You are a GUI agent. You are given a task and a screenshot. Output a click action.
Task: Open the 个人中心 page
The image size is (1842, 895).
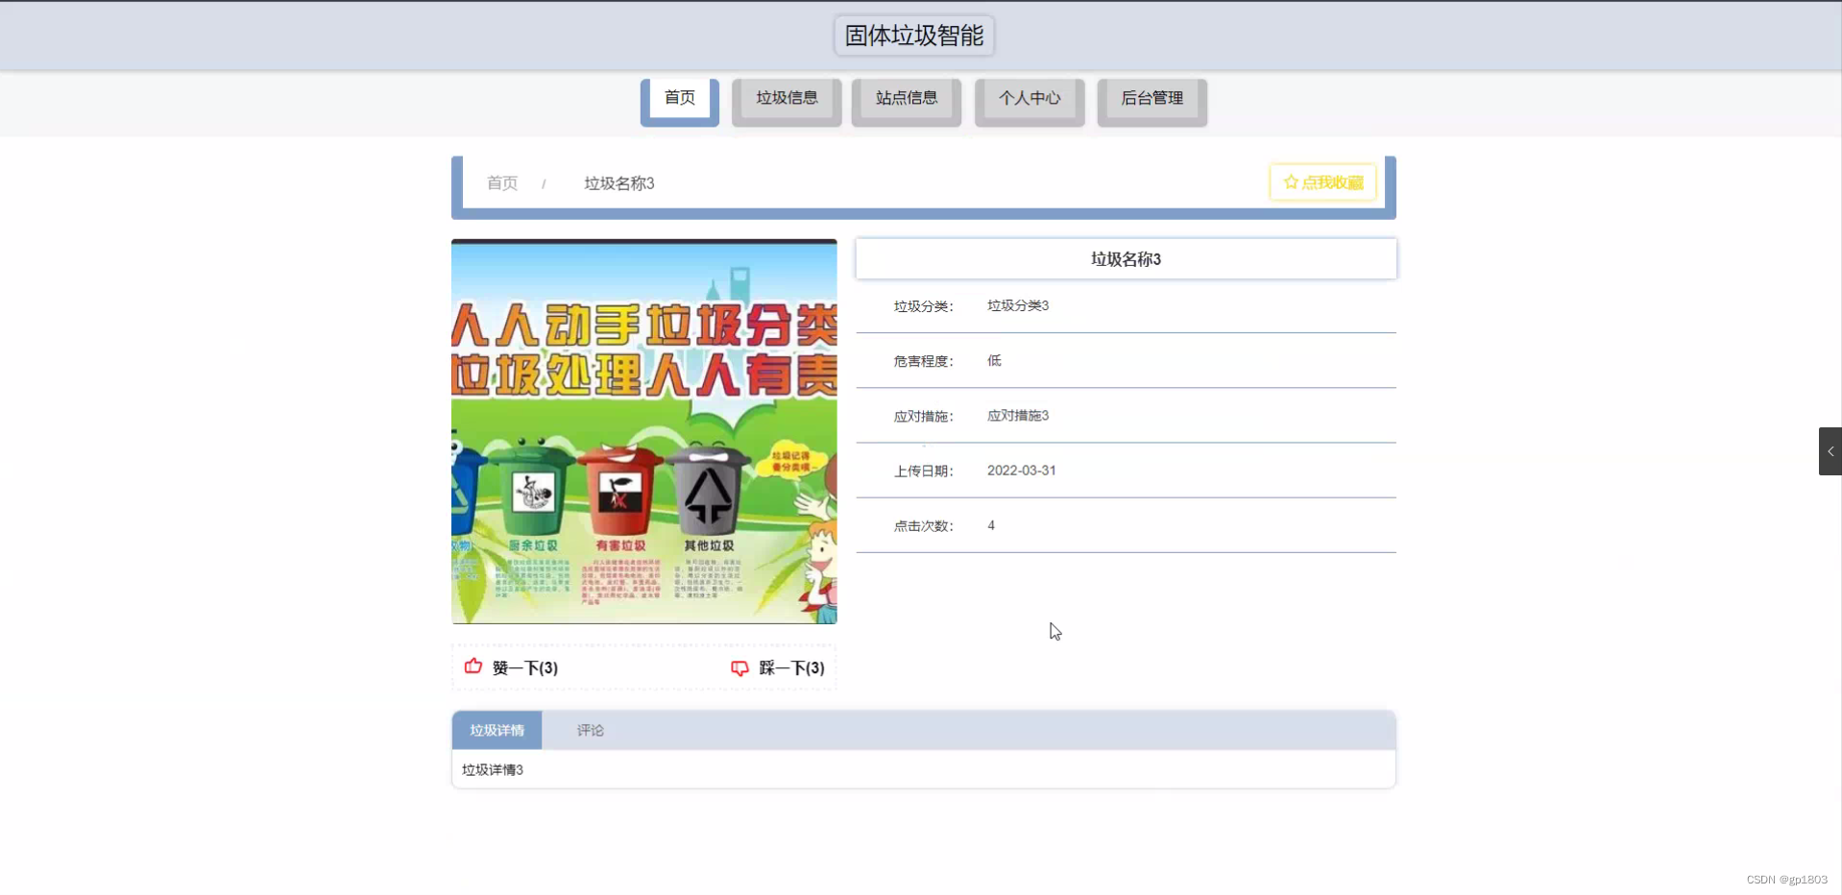coord(1029,97)
